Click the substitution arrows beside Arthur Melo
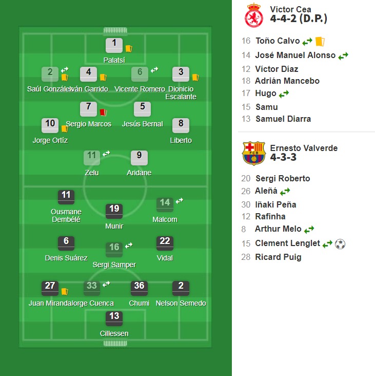The image size is (375, 376). point(309,230)
